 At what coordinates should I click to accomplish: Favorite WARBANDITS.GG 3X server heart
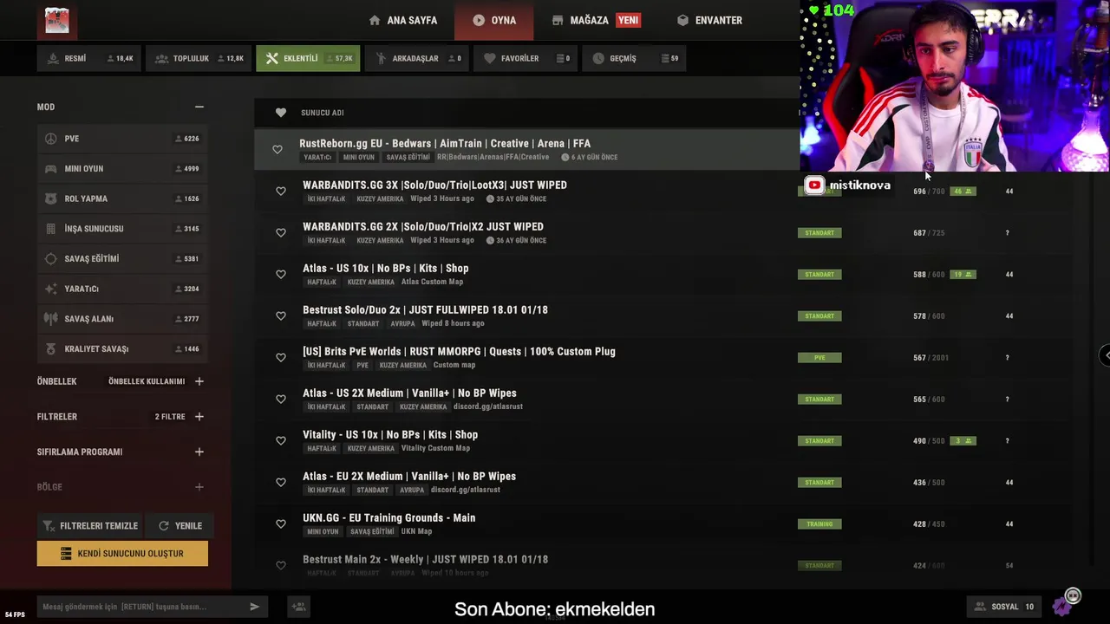(281, 192)
